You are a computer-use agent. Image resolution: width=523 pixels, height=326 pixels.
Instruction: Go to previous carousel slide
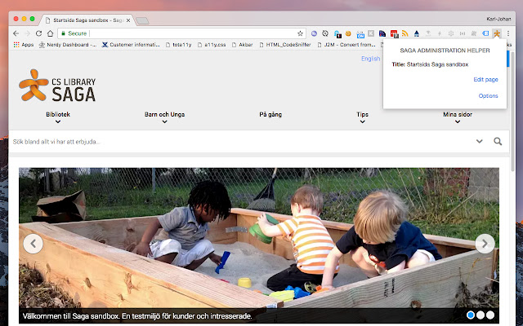click(x=33, y=243)
